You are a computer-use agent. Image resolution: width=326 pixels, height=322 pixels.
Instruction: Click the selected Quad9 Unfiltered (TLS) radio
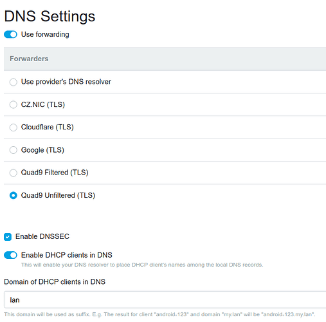point(14,195)
